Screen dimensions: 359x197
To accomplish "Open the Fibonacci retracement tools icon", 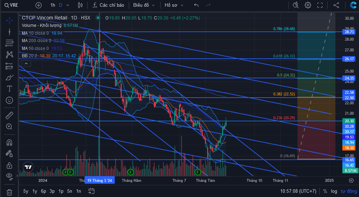I will 10,43.
